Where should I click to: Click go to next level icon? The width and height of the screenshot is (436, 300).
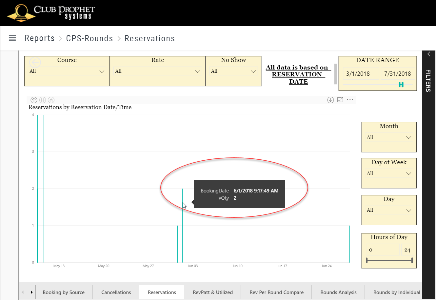(x=43, y=100)
